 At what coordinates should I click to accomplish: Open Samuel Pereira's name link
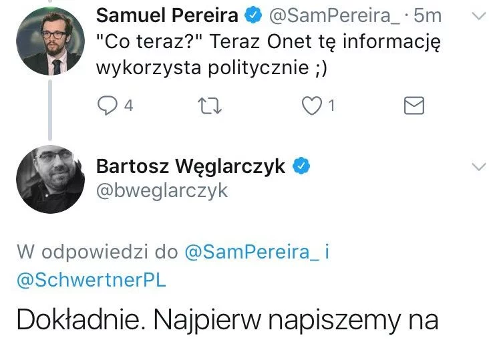167,15
